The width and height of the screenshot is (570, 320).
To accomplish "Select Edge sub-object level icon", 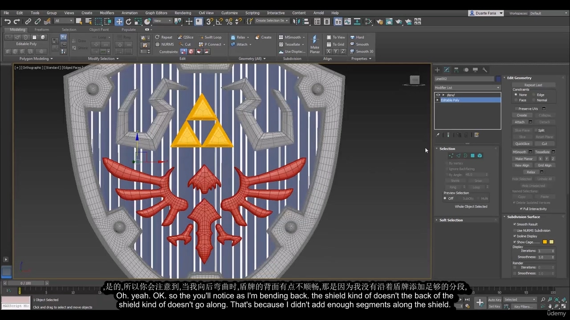I will click(x=458, y=156).
